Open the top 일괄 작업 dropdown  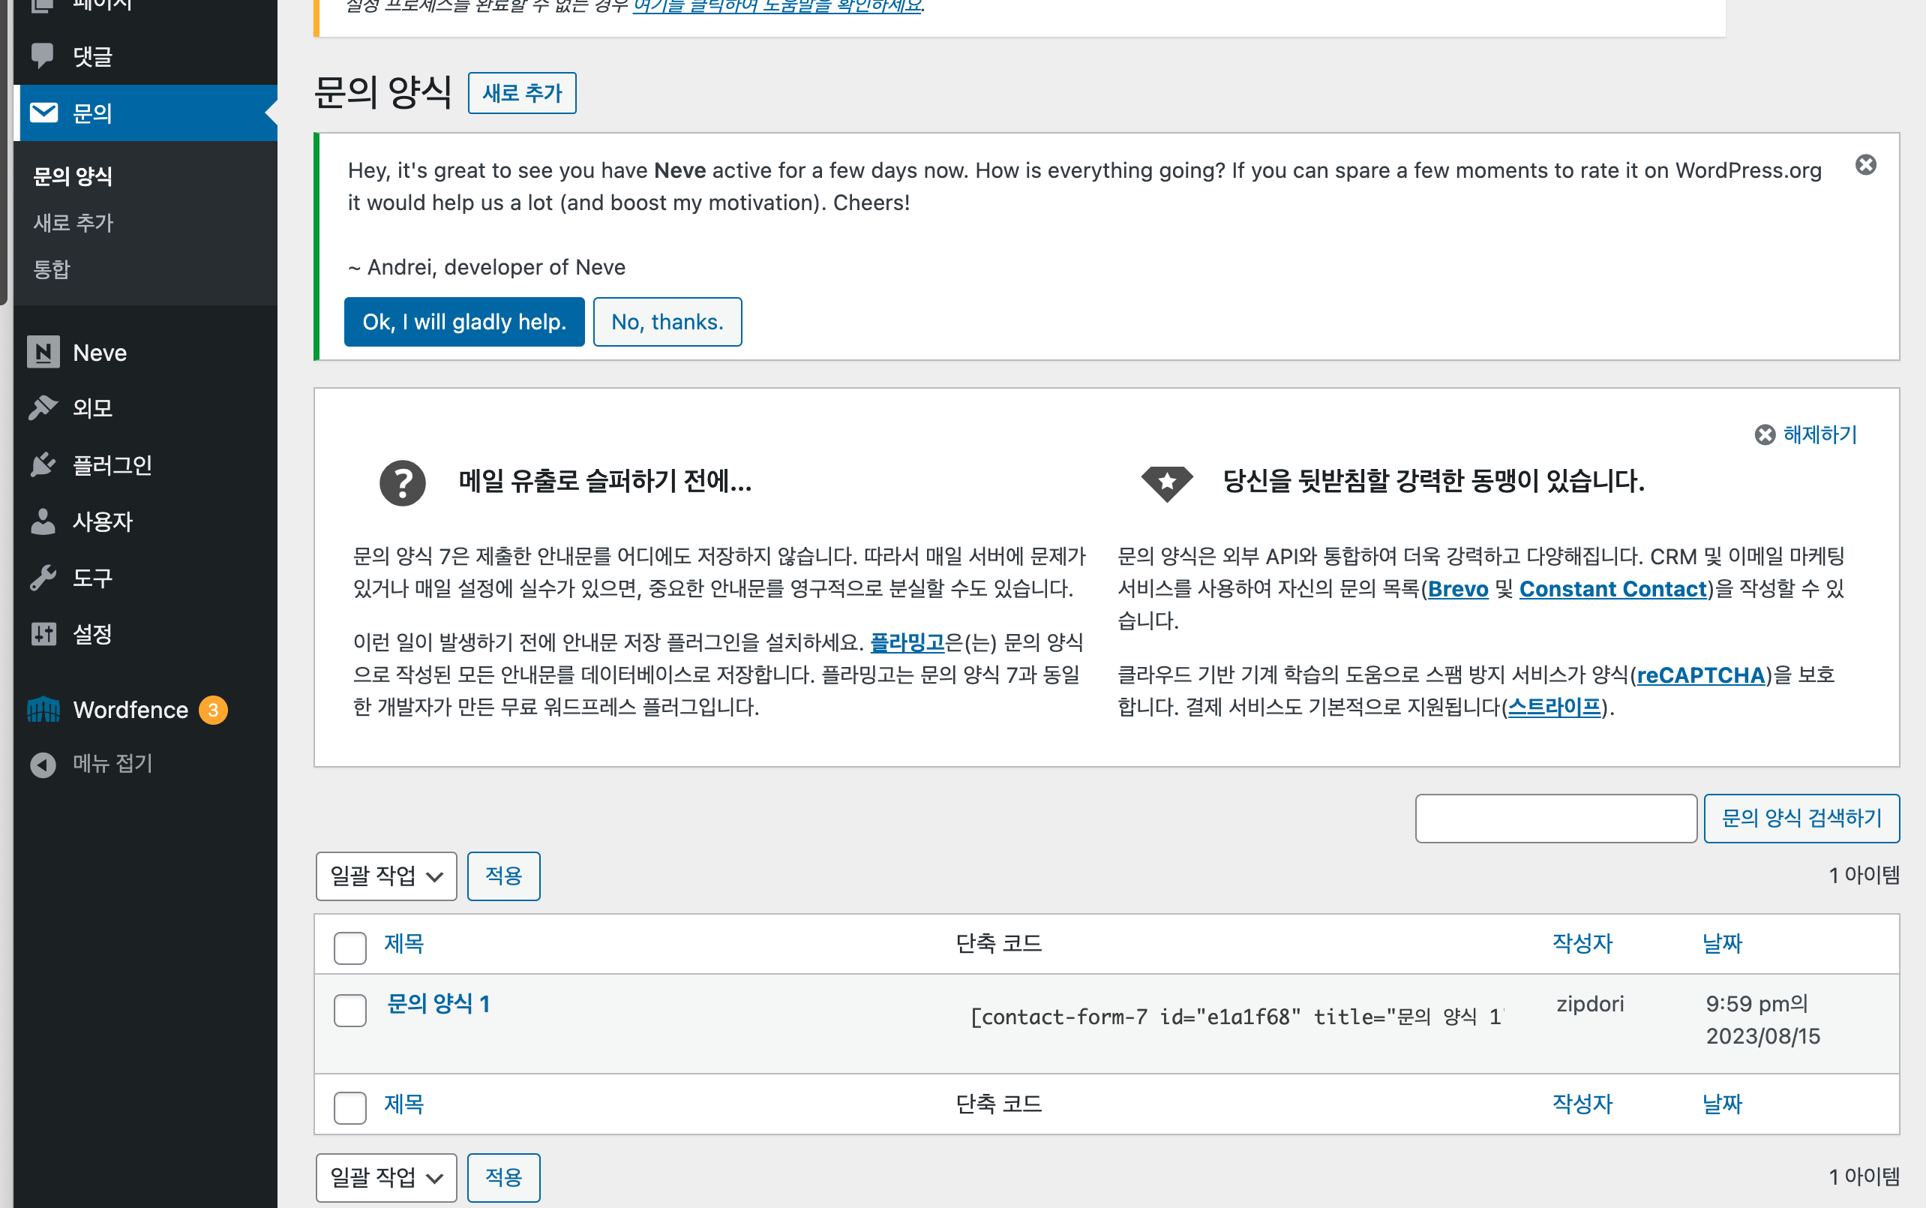click(386, 876)
